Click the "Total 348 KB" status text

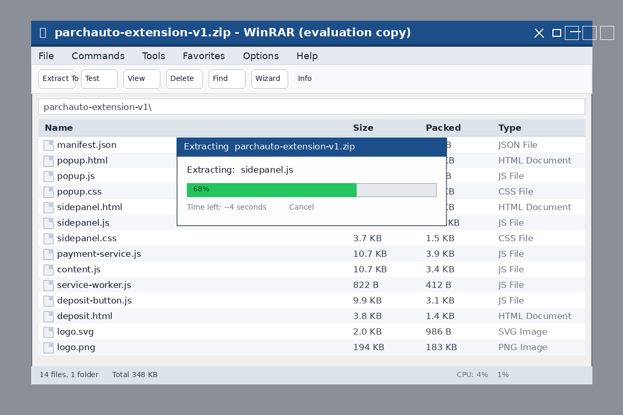135,375
